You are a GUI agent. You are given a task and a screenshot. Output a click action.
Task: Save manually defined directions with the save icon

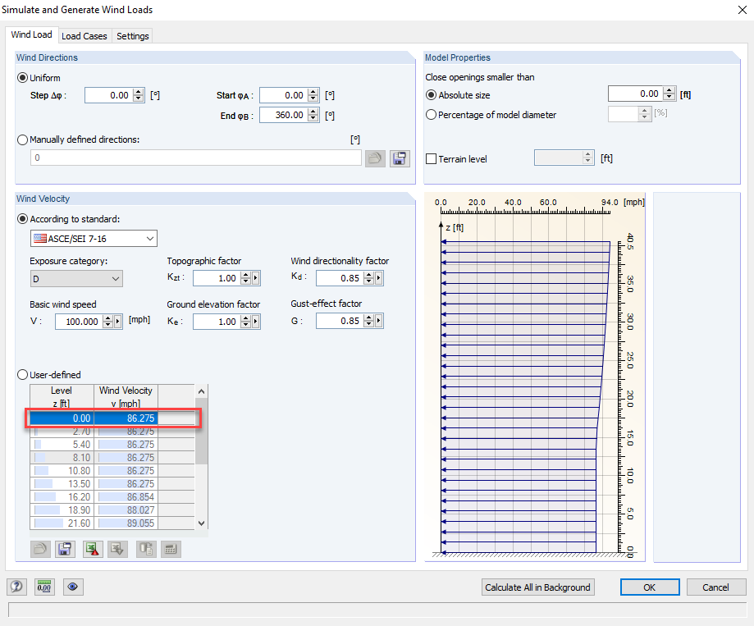pos(400,158)
